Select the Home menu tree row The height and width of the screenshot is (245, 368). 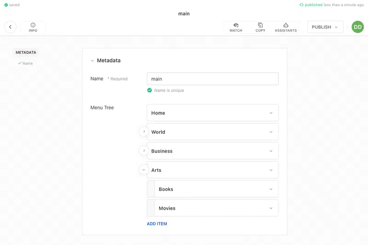click(x=213, y=113)
